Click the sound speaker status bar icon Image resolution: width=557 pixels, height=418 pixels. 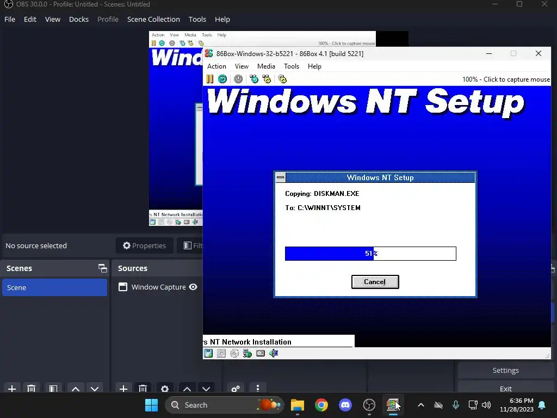point(274,353)
